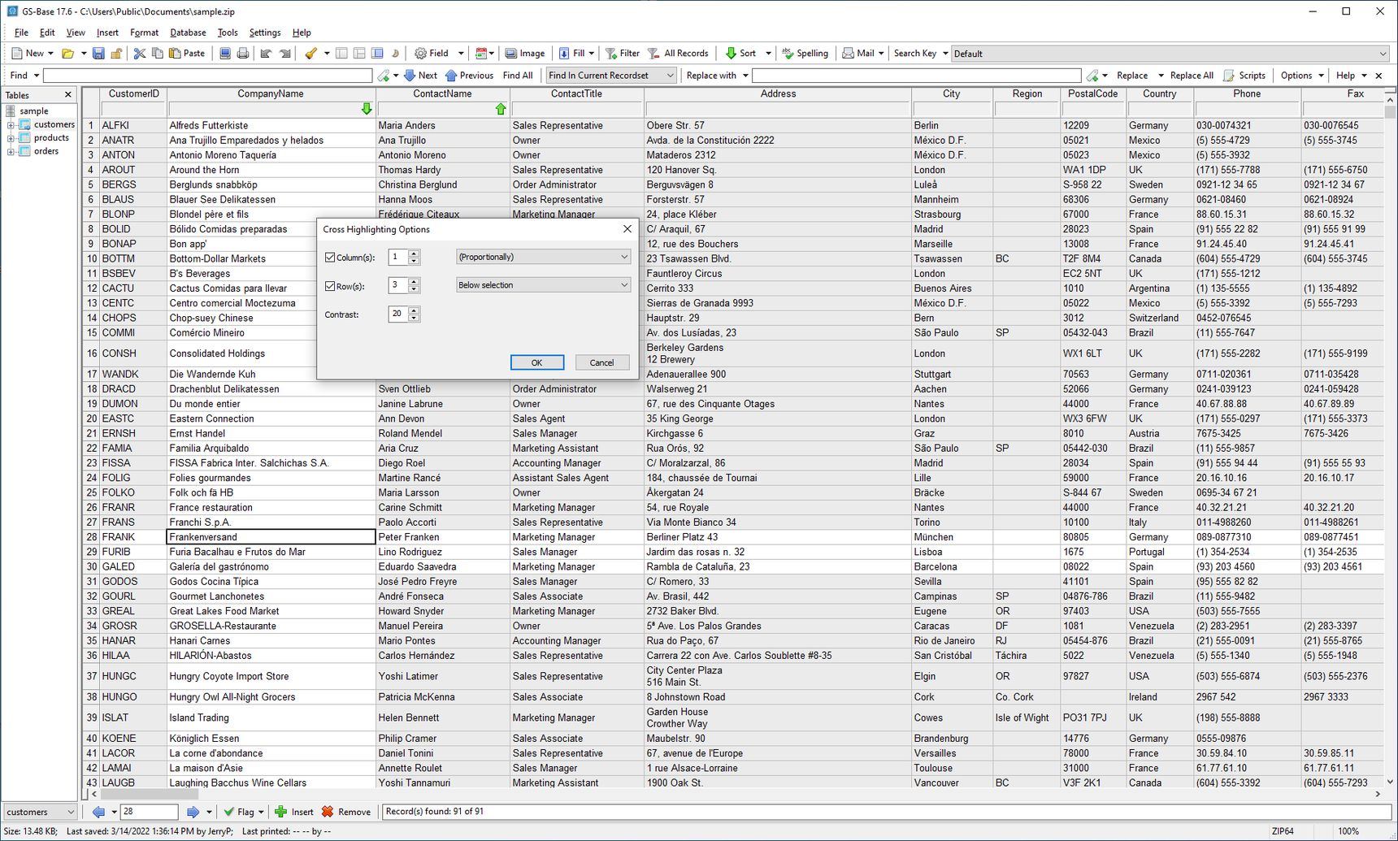Expand the products tree node
The width and height of the screenshot is (1398, 841).
tap(11, 138)
